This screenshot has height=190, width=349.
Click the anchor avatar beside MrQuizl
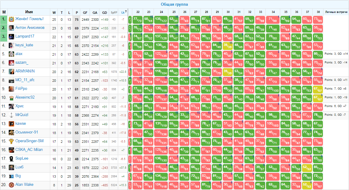click(11, 115)
